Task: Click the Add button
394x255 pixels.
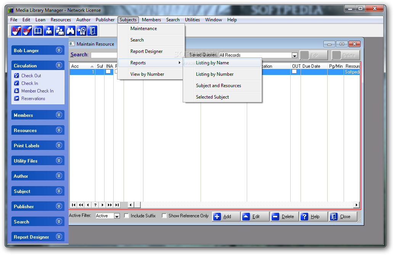Action: 226,217
